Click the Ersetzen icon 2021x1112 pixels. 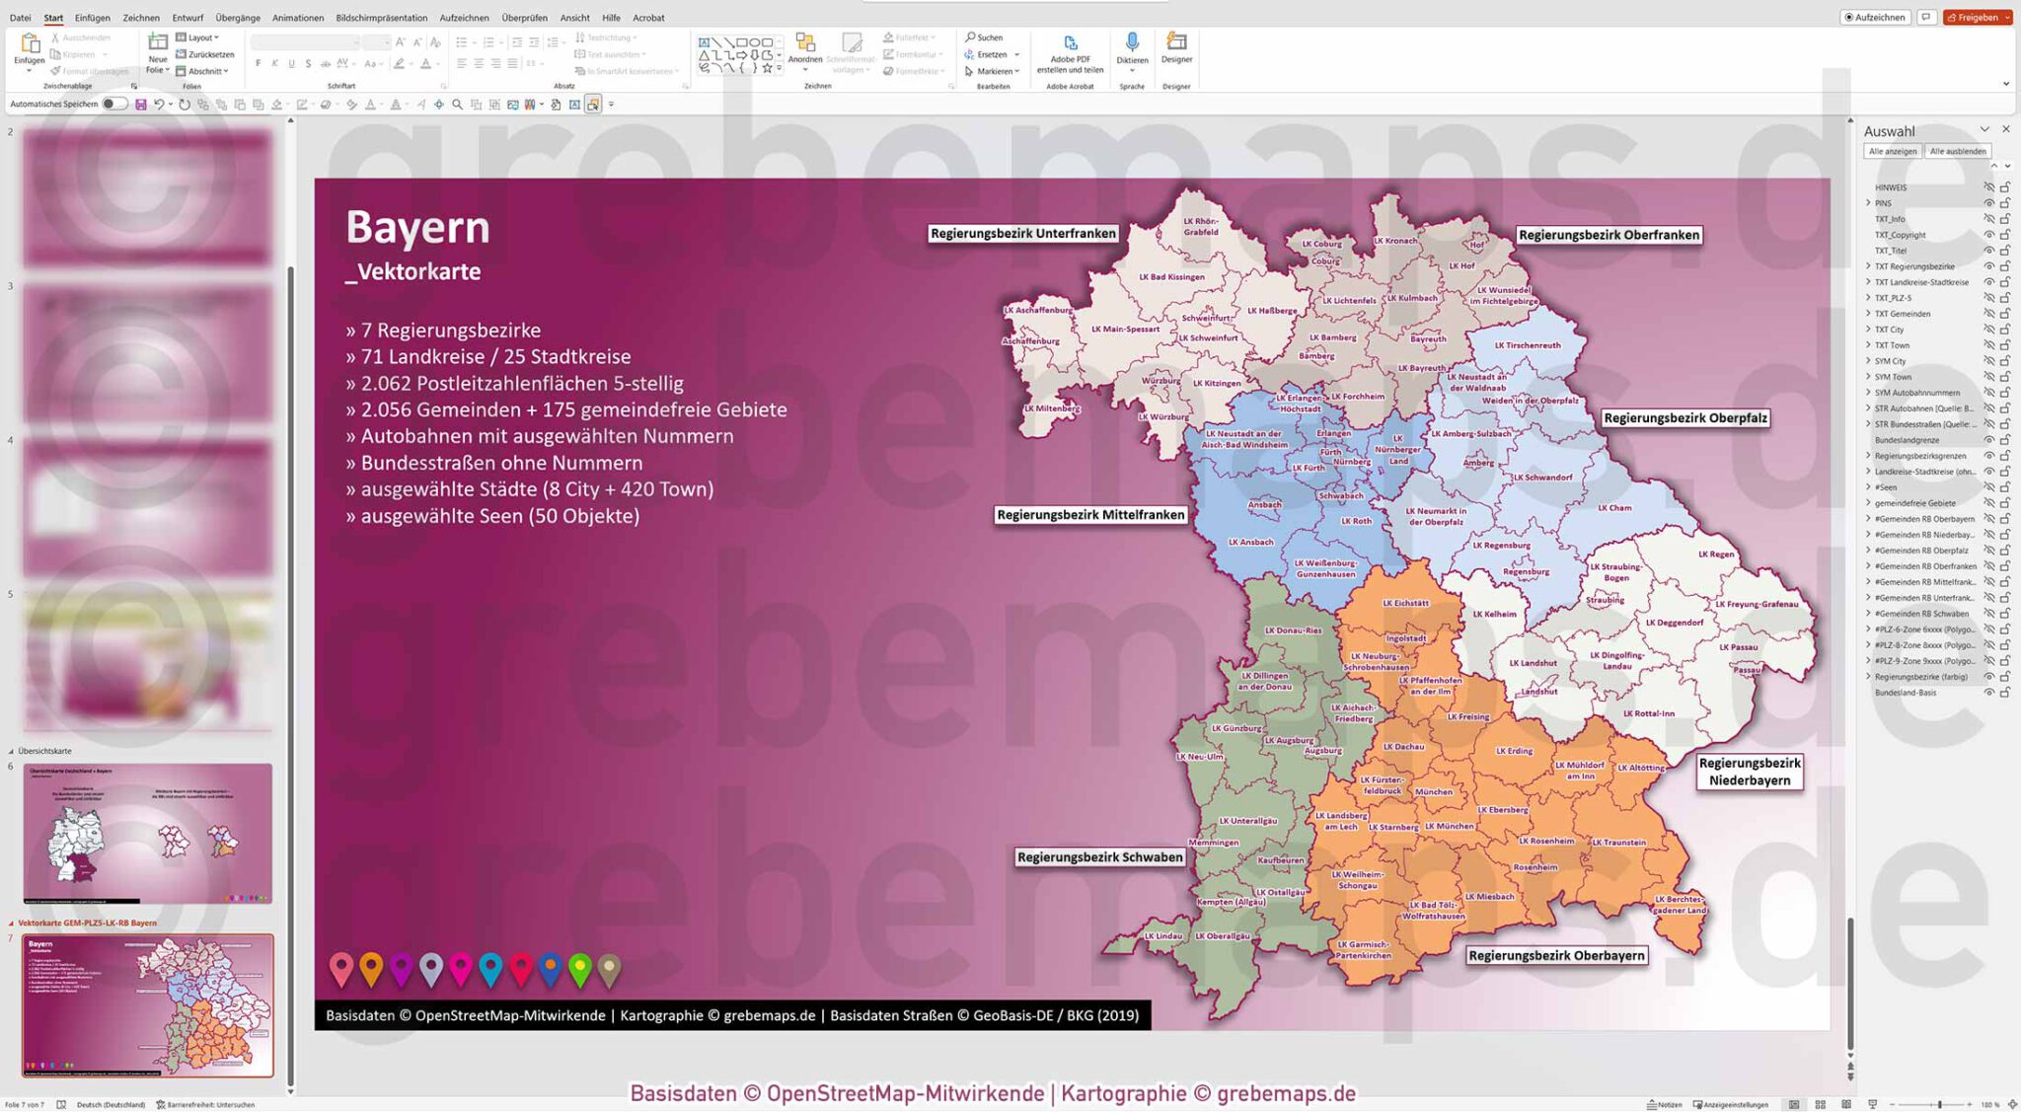969,54
